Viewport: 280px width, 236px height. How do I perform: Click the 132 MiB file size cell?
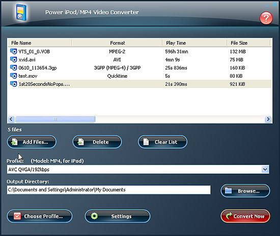[x=238, y=51]
